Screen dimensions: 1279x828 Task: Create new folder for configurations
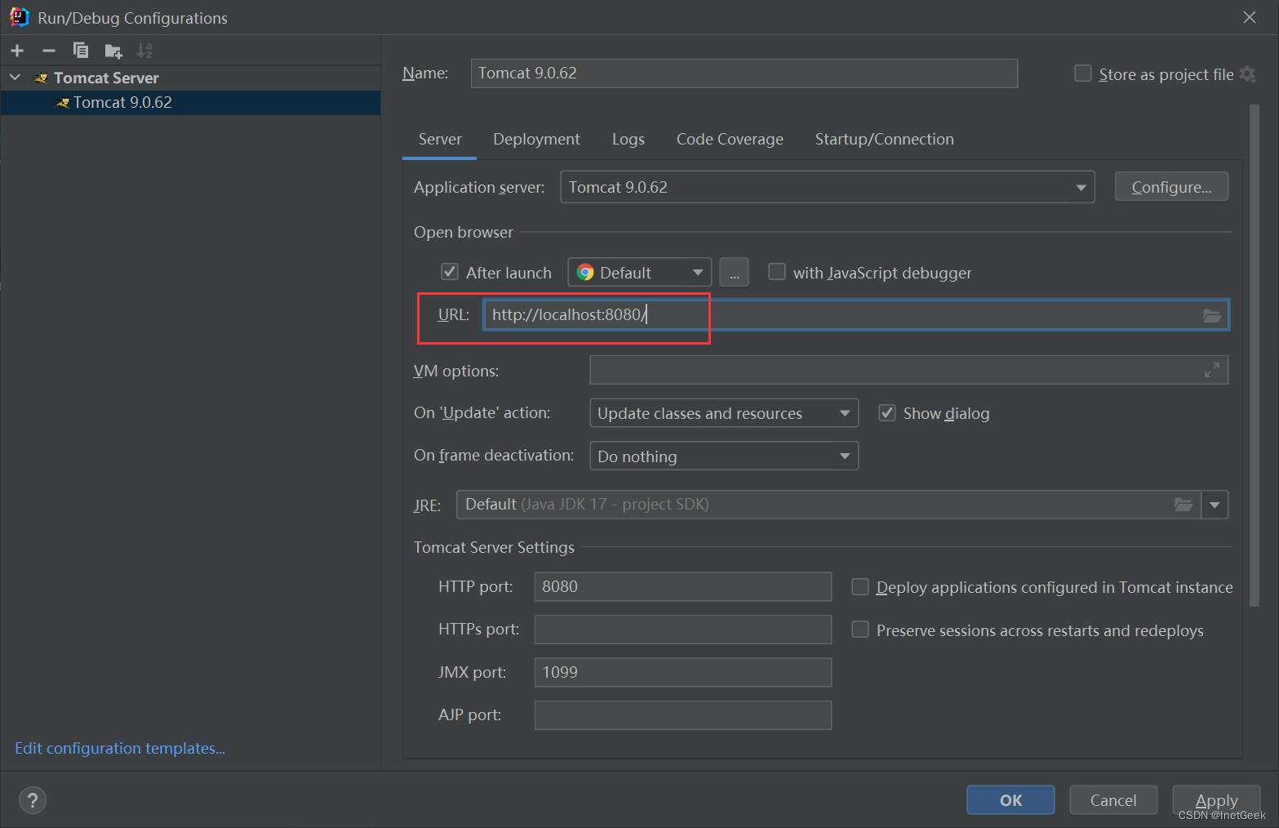[113, 51]
